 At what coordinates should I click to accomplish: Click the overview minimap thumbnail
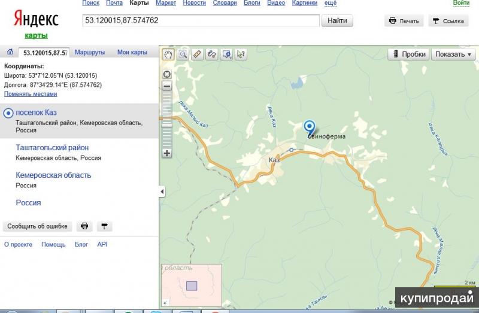[192, 285]
